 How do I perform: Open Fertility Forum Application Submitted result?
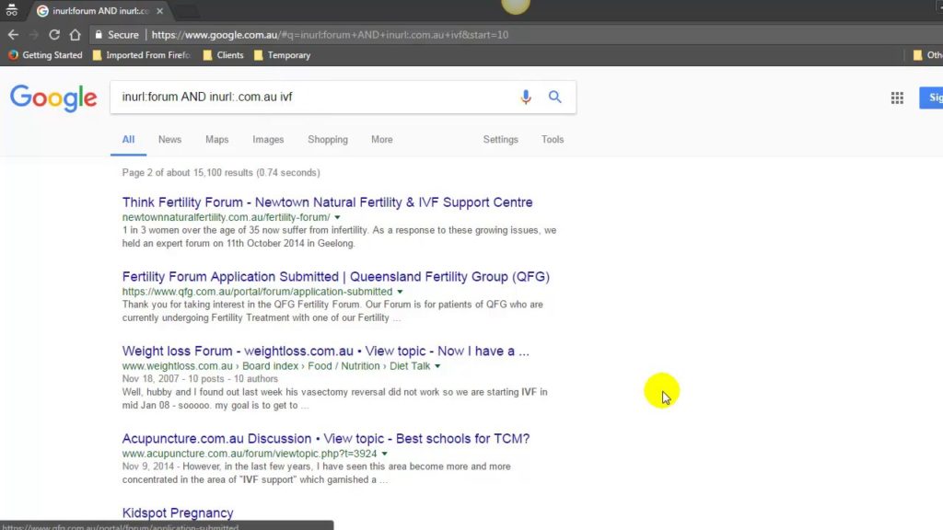pos(335,277)
